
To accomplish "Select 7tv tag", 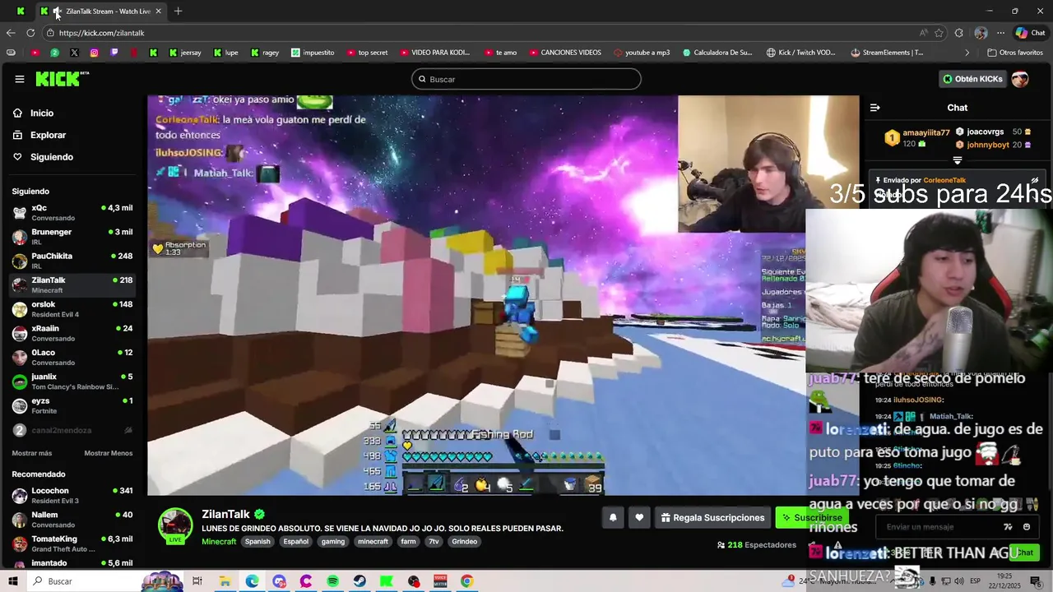I will click(x=434, y=542).
